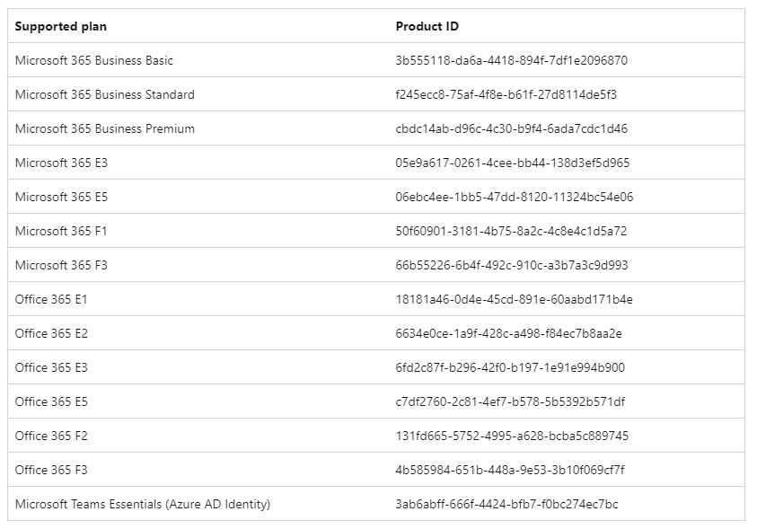Image resolution: width=757 pixels, height=529 pixels.
Task: Select the Microsoft 365 F1 plan cell
Action: [61, 231]
